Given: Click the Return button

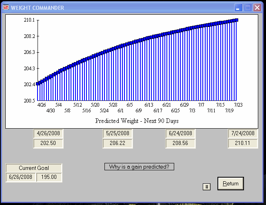Looking at the screenshot, I should [231, 184].
